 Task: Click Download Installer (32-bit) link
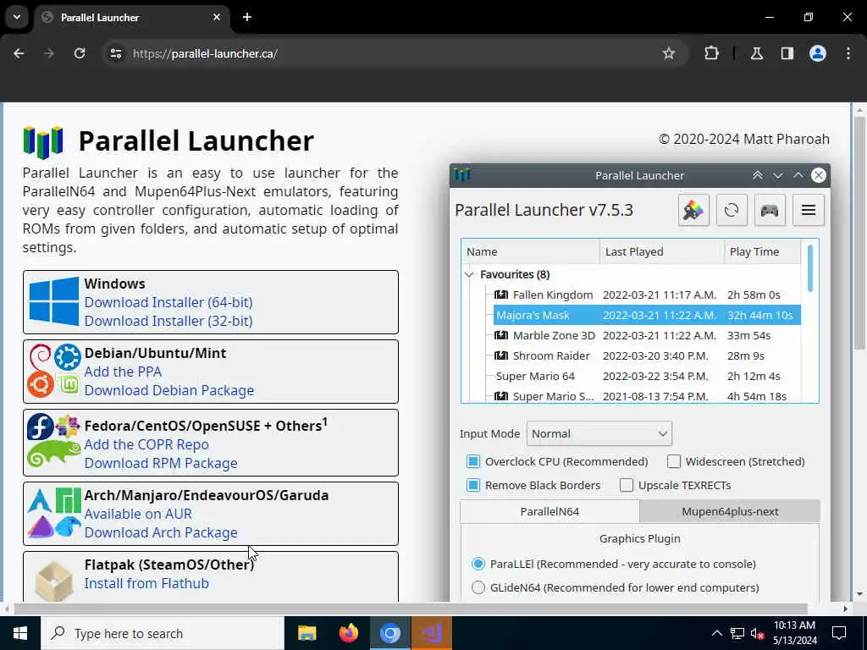168,321
